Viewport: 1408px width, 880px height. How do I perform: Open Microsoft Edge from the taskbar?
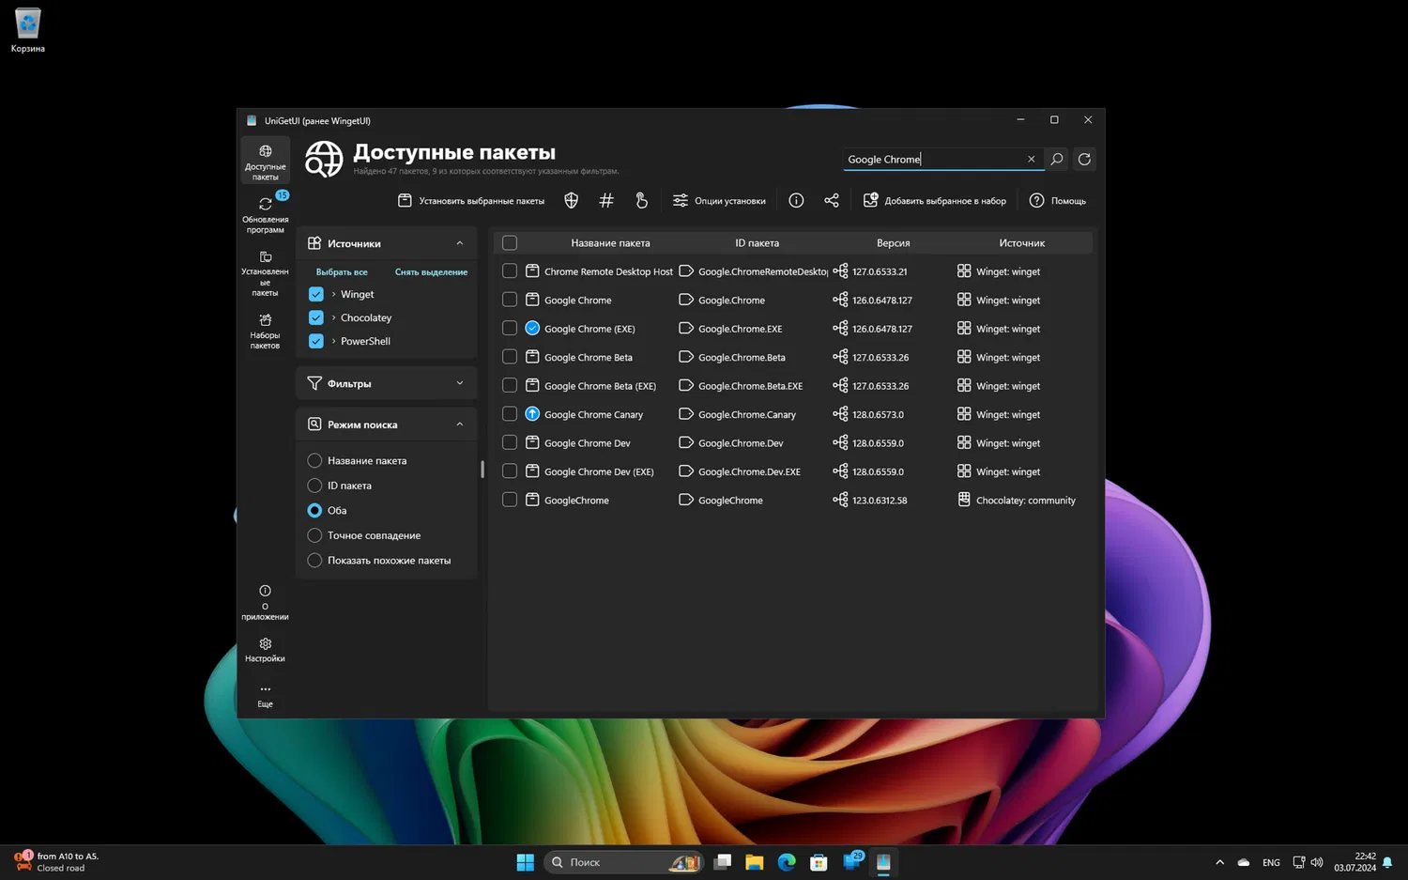coord(787,862)
